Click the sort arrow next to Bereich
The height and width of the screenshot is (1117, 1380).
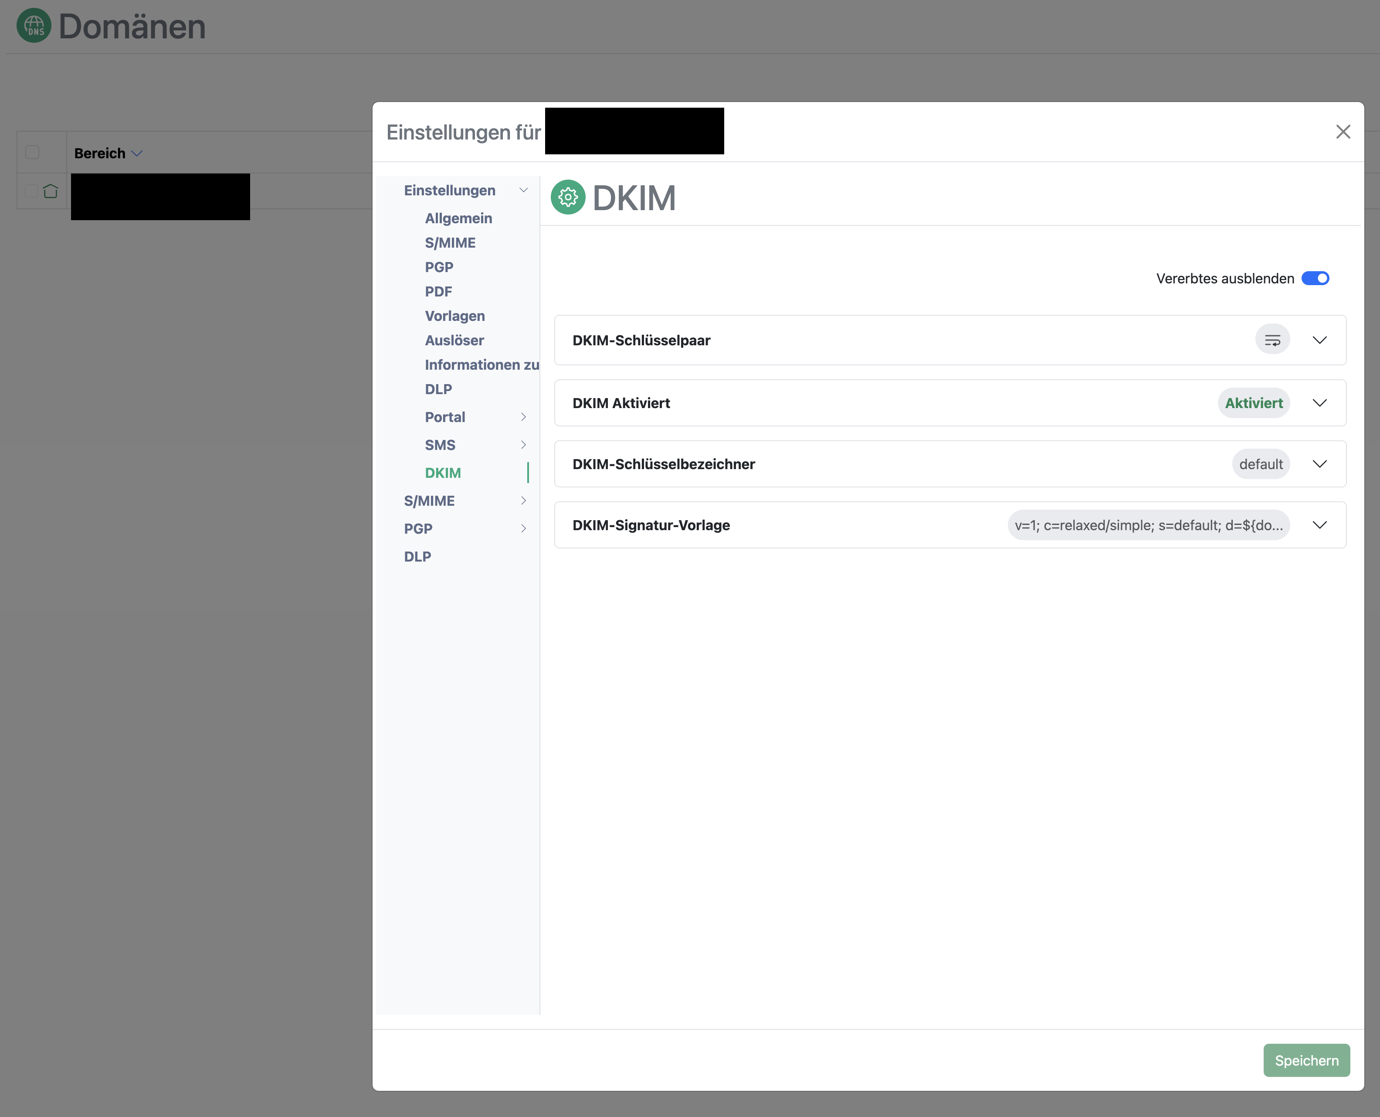point(137,154)
